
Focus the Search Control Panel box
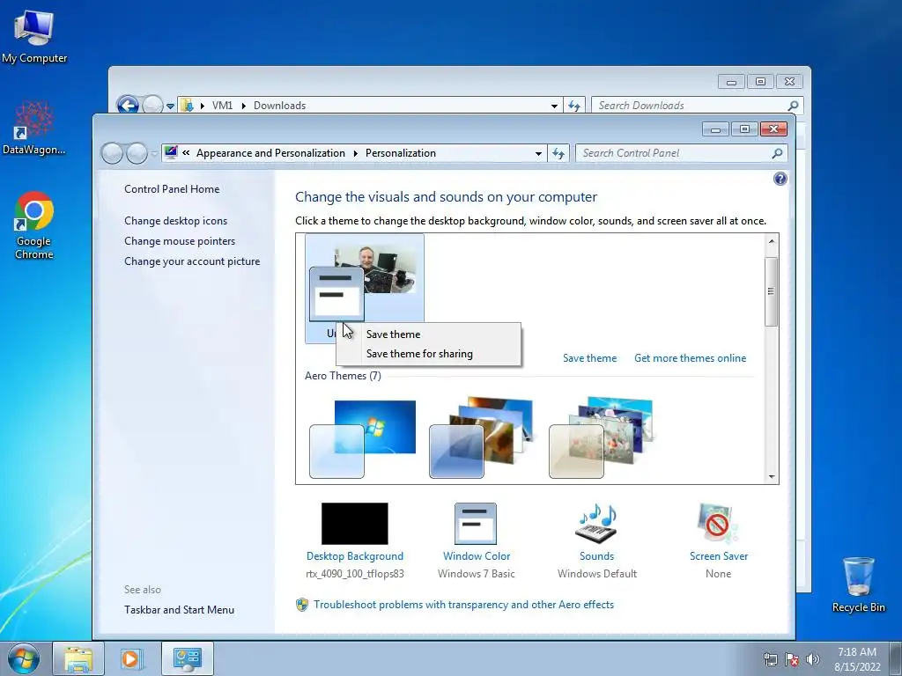tap(674, 153)
